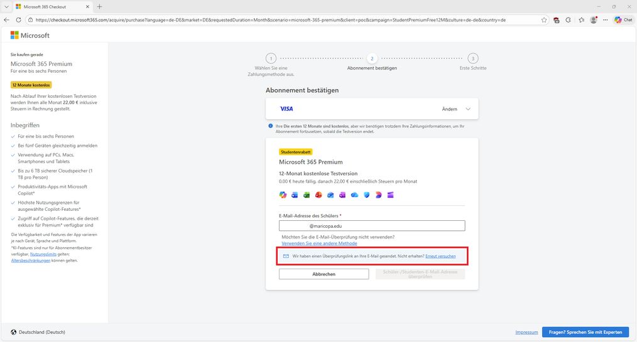This screenshot has height=342, width=637.
Task: Go to step 1 payment method circle
Action: (271, 58)
